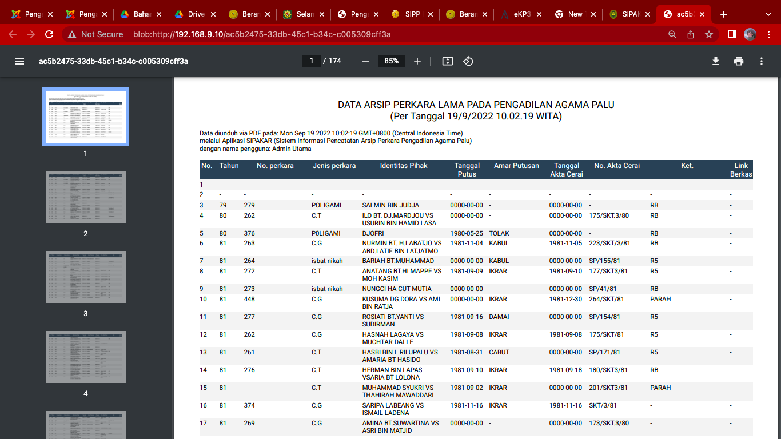The height and width of the screenshot is (439, 781).
Task: Select page 2 thumbnail
Action: [x=86, y=197]
